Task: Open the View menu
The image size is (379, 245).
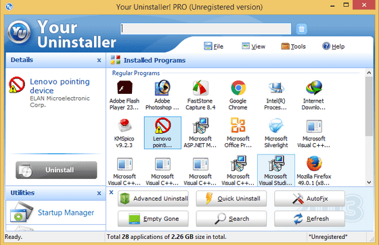Action: (253, 46)
